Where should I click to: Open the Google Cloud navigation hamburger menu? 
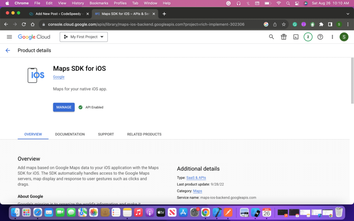pyautogui.click(x=9, y=37)
